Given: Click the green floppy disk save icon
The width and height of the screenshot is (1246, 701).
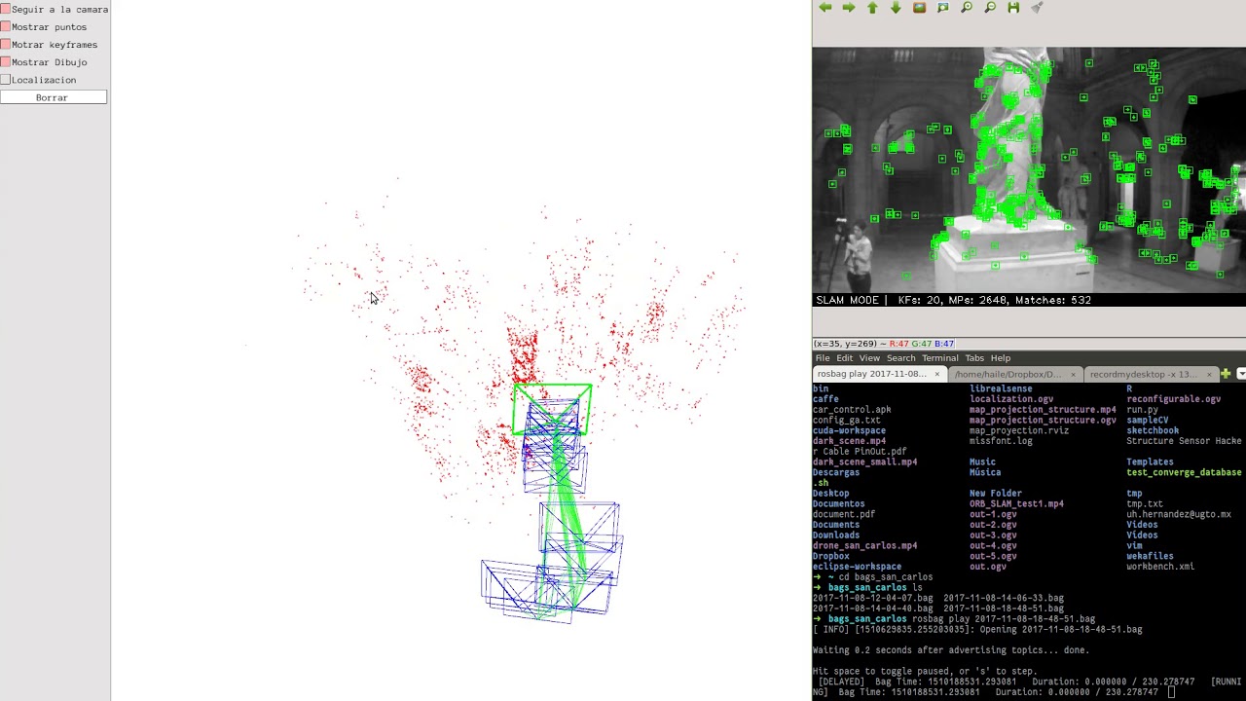Looking at the screenshot, I should click(x=1013, y=8).
